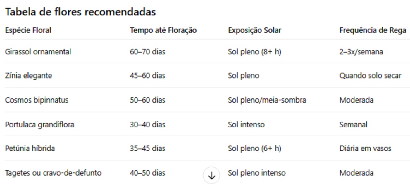The image size is (410, 194).
Task: Click the "60–70 dias" cell
Action: click(x=147, y=52)
